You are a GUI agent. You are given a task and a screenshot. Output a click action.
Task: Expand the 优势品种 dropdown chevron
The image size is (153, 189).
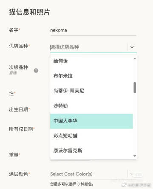pyautogui.click(x=132, y=47)
